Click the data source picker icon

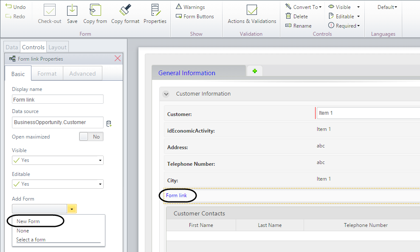(109, 124)
